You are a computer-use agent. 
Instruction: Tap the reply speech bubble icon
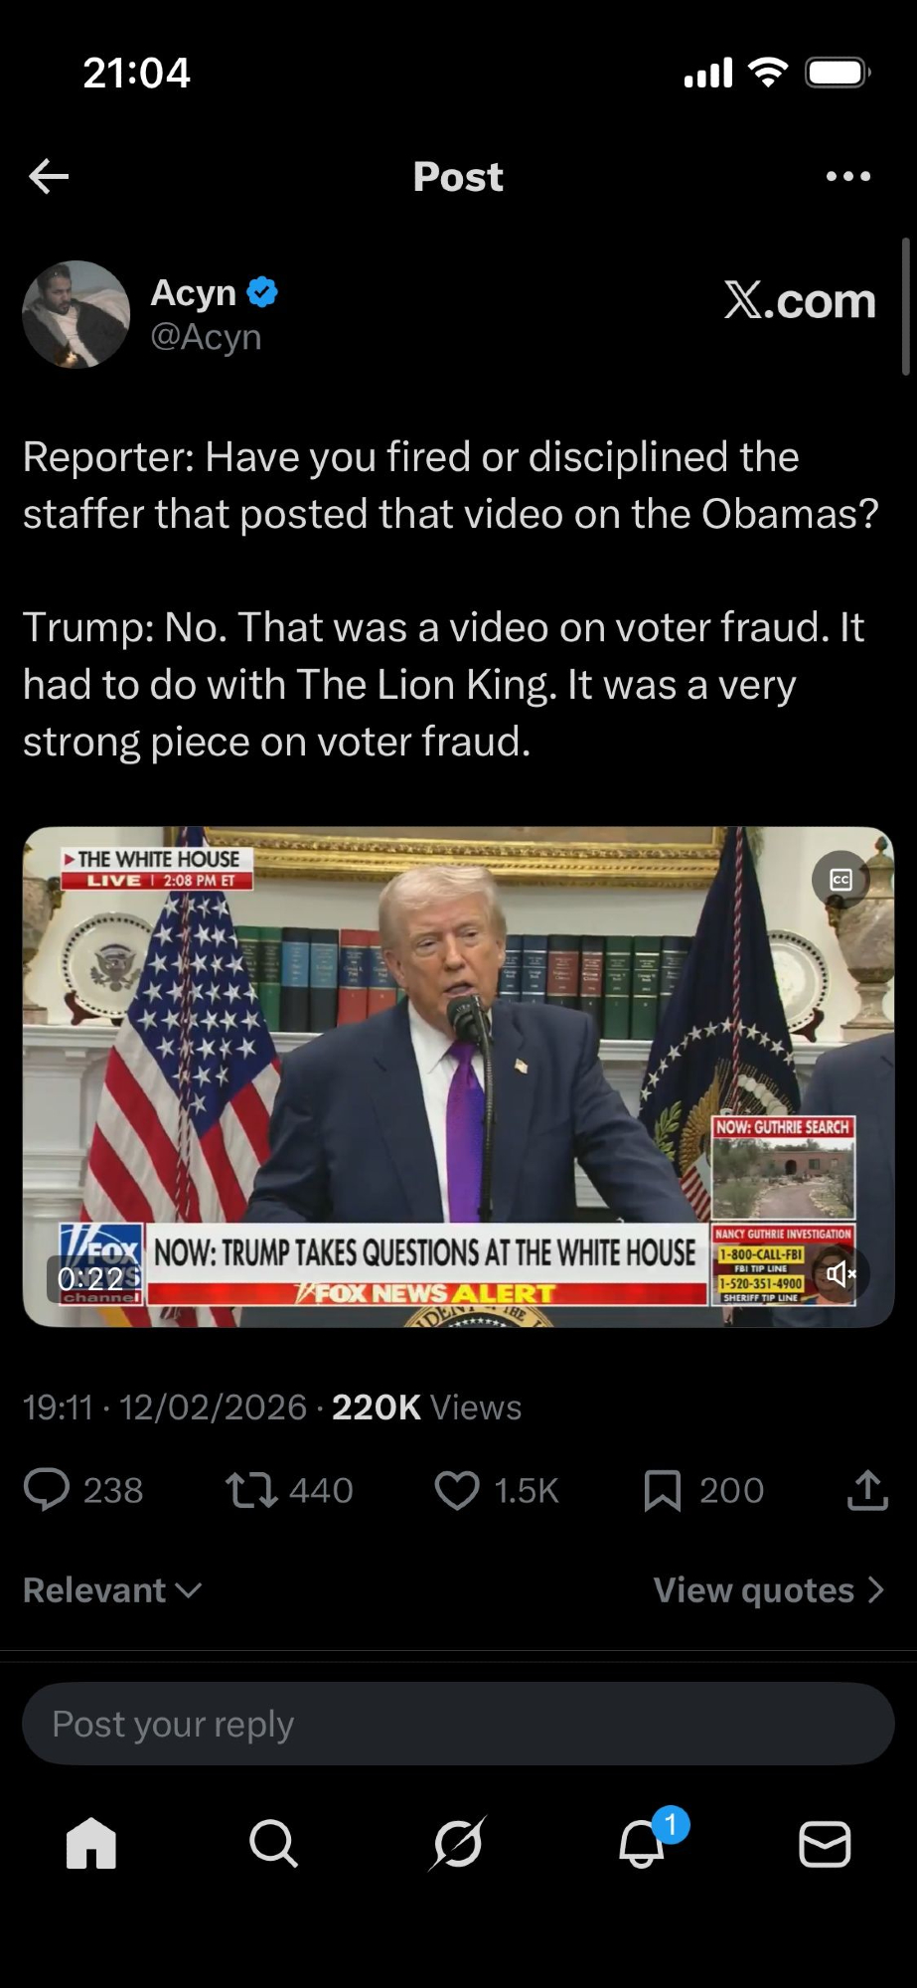click(x=46, y=1490)
